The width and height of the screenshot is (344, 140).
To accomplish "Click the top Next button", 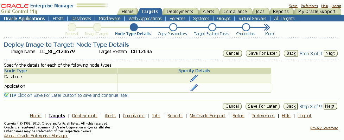I will (x=330, y=53).
